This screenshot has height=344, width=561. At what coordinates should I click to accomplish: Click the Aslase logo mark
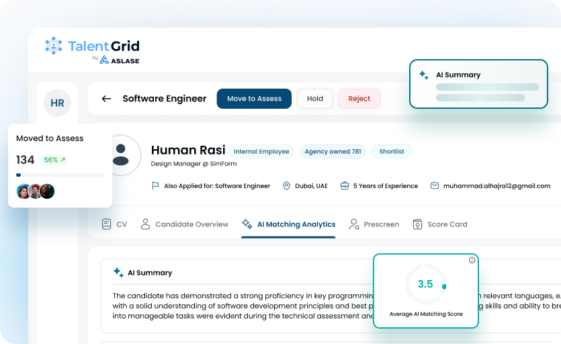[x=104, y=60]
